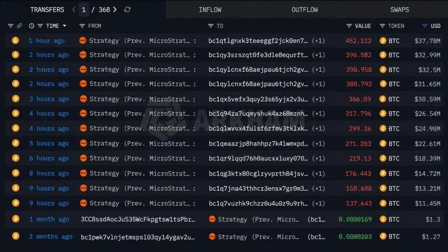Open the TOKEN column filter

382,26
